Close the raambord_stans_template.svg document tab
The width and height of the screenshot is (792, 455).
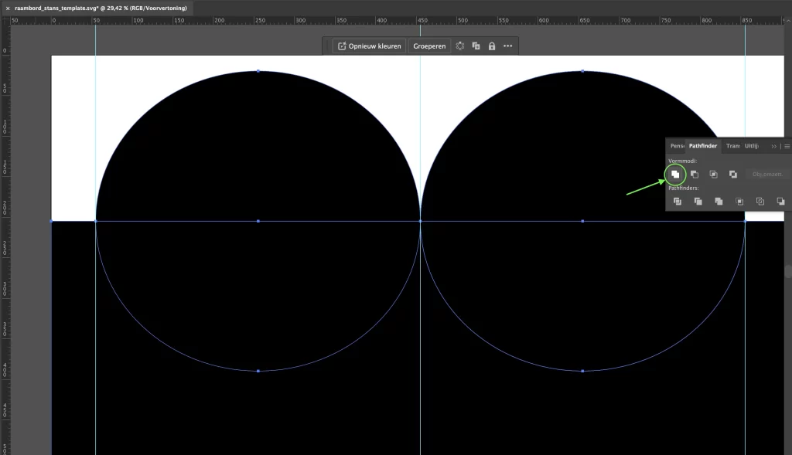click(x=7, y=7)
